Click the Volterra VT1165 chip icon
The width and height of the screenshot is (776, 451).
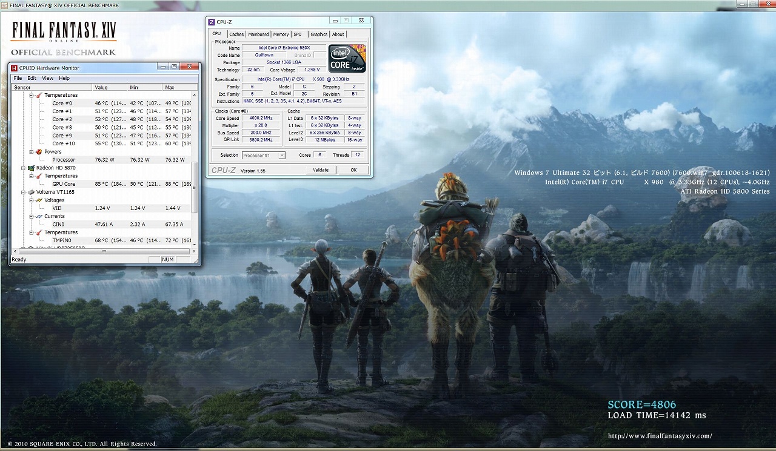tap(31, 192)
